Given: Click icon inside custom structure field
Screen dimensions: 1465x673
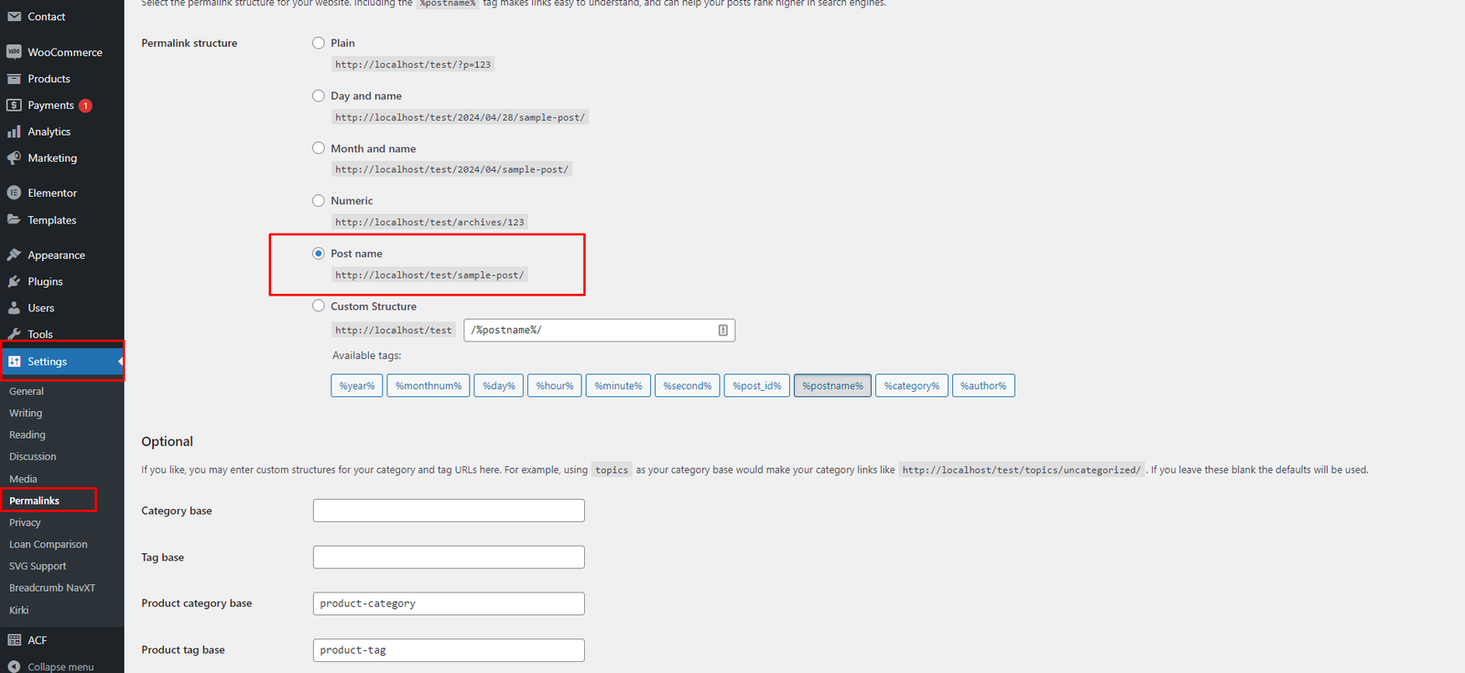Looking at the screenshot, I should tap(722, 331).
